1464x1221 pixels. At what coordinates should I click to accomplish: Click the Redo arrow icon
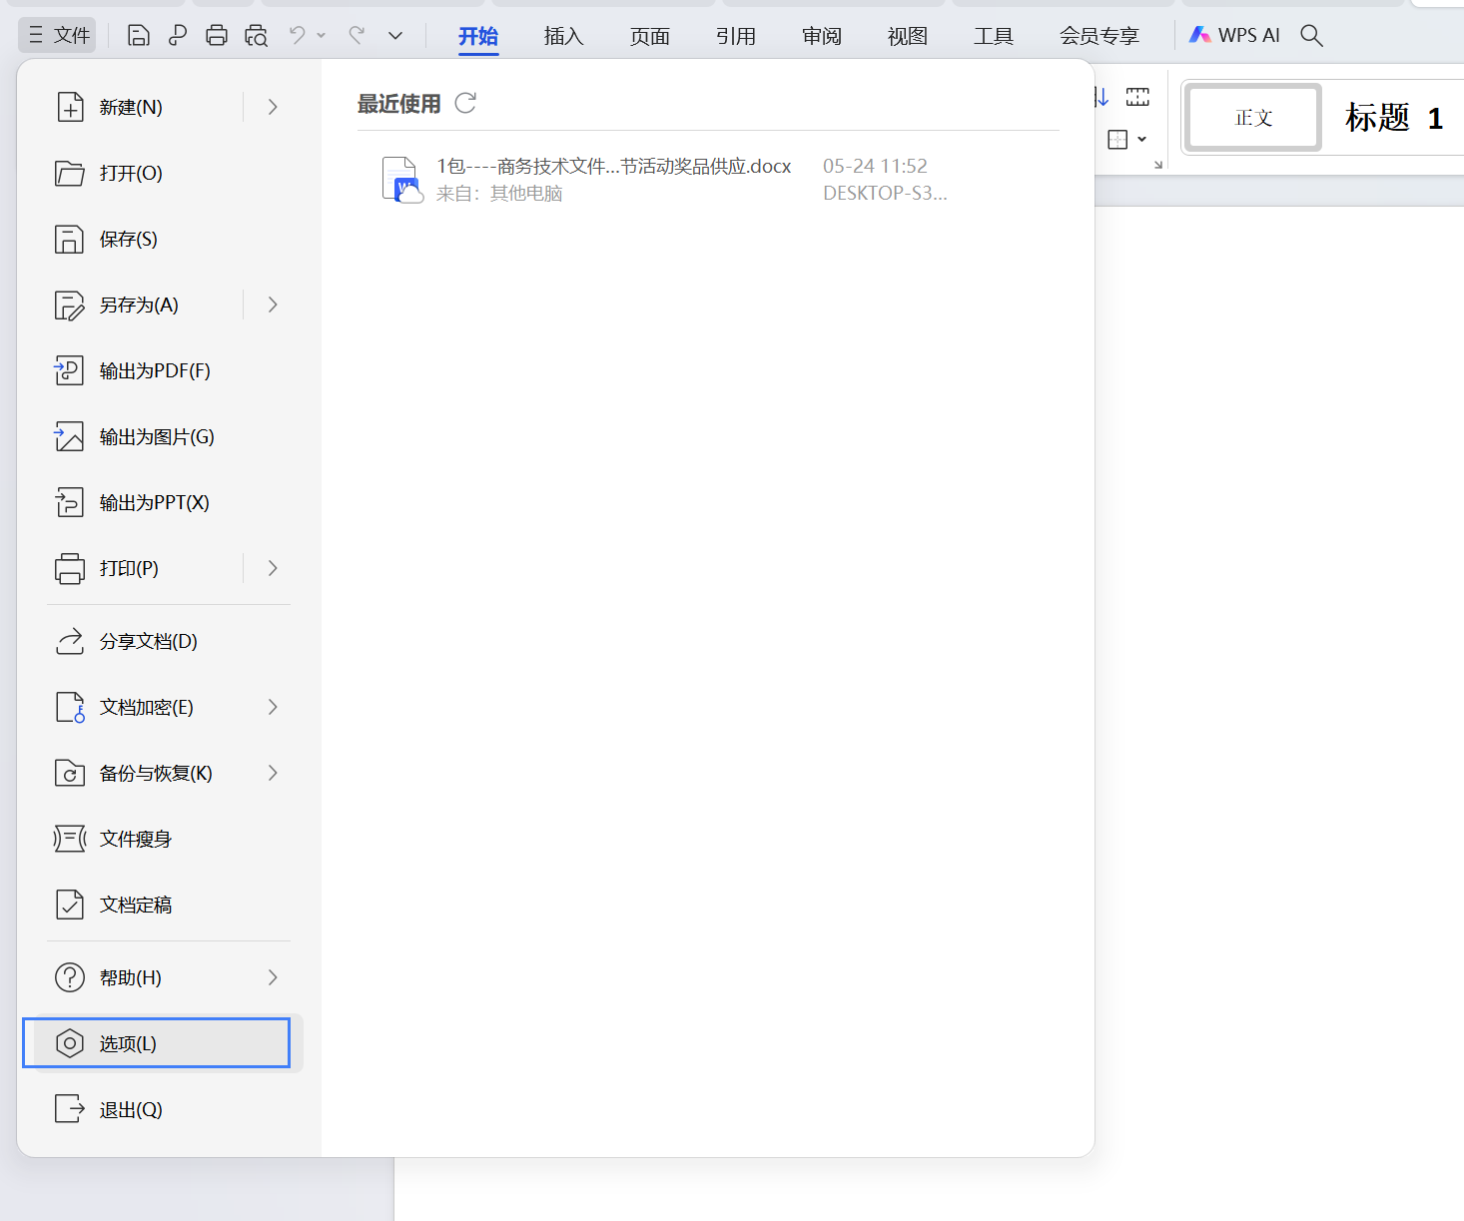pyautogui.click(x=357, y=35)
